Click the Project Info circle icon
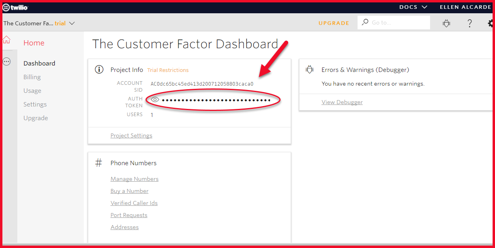Image resolution: width=495 pixels, height=248 pixels. tap(99, 70)
